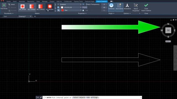Click the Tint icon
This screenshot has height=99, width=177.
click(83, 10)
